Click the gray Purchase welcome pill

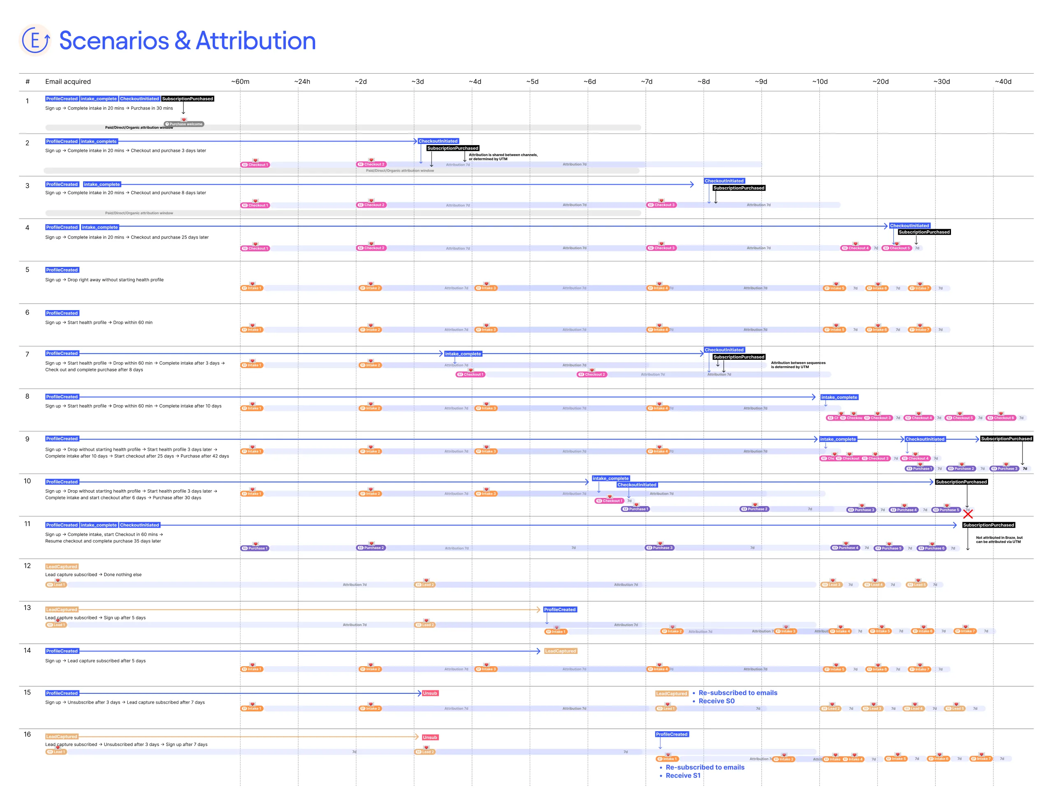point(184,124)
